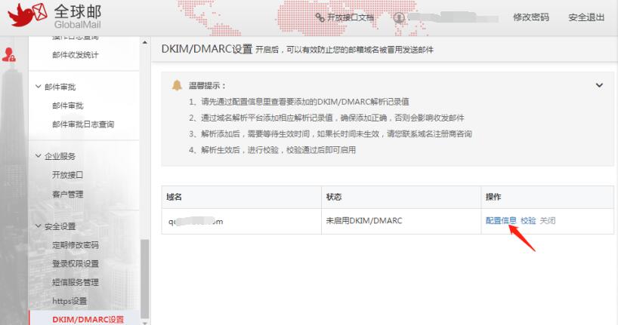Image resolution: width=618 pixels, height=325 pixels.
Task: Open 邮件收发统计 in the sidebar
Action: coord(75,55)
